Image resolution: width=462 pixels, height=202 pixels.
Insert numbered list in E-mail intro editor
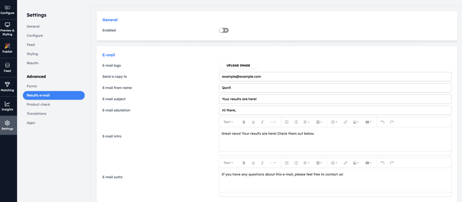pos(296,122)
